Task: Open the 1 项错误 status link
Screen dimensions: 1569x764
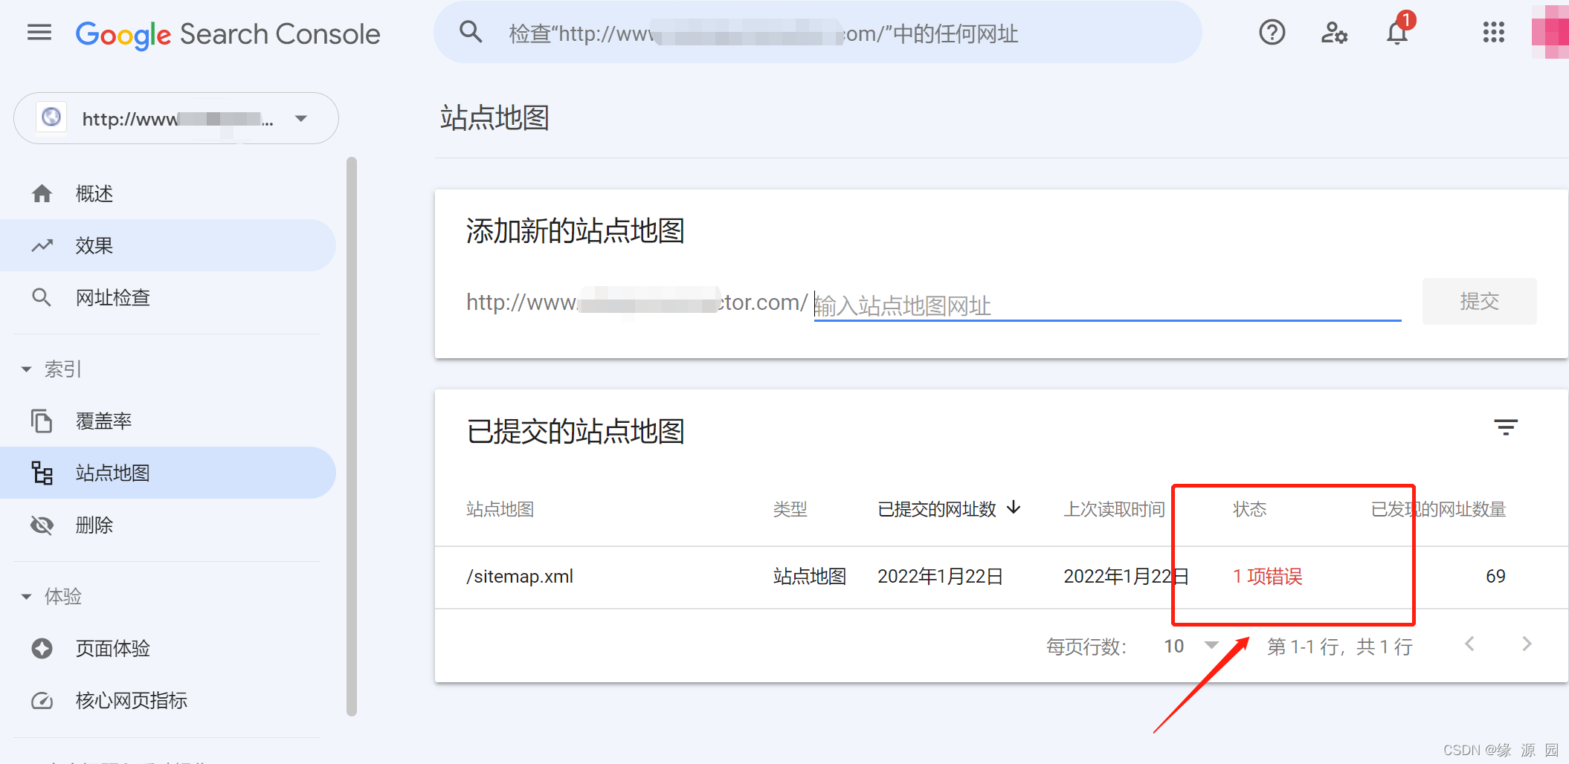Action: coord(1267,576)
